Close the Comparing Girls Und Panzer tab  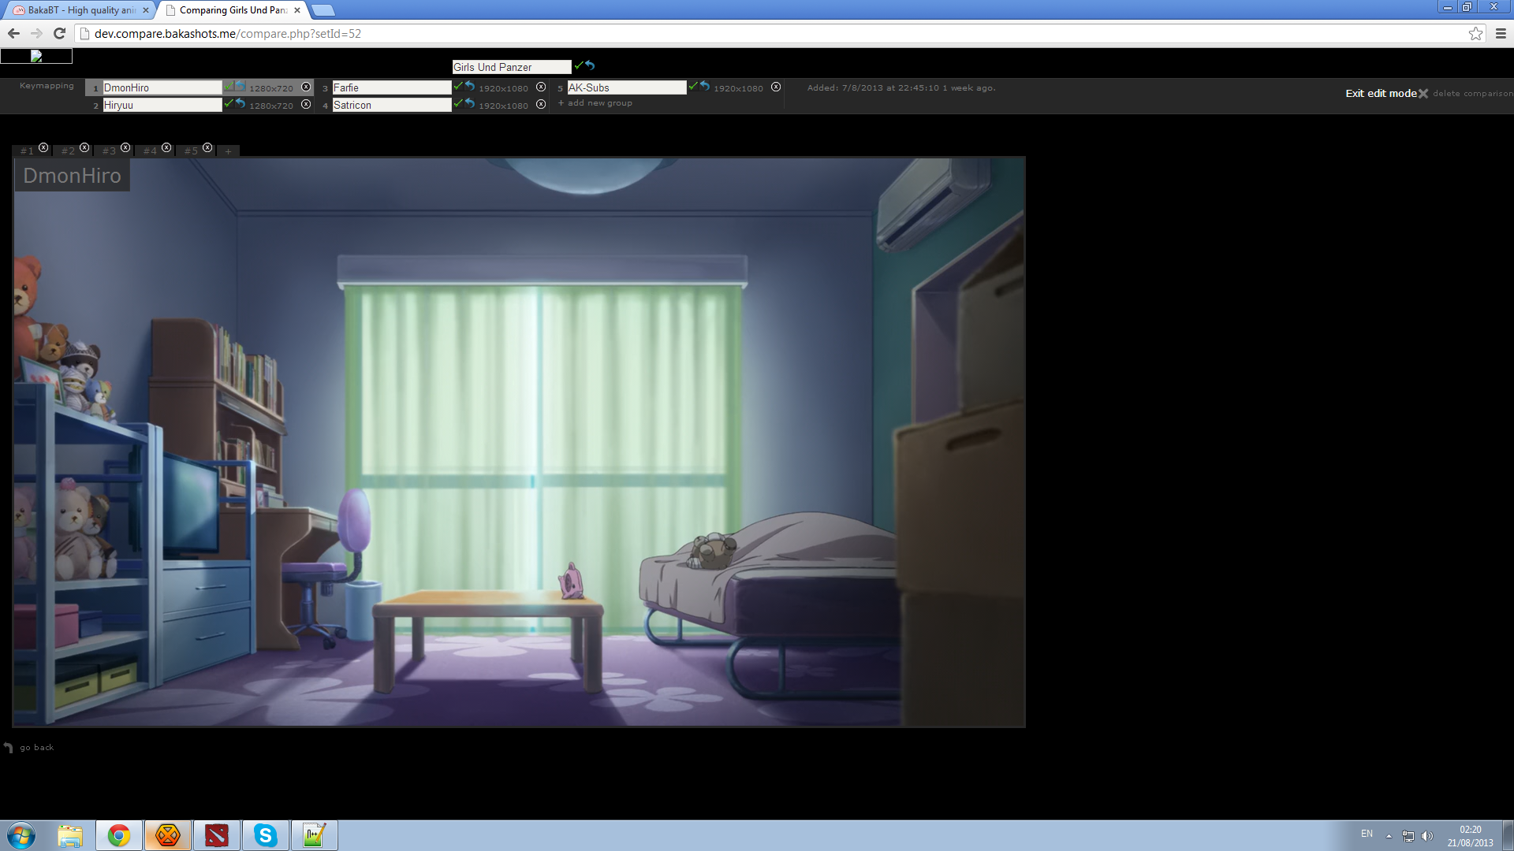(x=297, y=10)
